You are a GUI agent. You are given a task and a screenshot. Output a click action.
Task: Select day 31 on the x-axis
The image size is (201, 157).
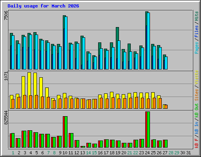[188, 153]
